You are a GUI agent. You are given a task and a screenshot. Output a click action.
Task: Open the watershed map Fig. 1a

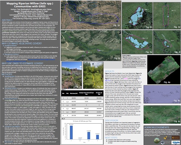pyautogui.click(x=91, y=15)
